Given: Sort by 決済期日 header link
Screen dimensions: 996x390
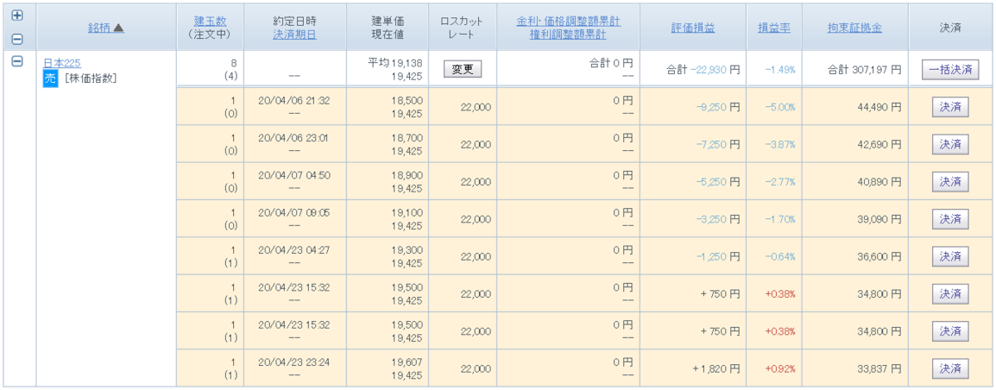Looking at the screenshot, I should coord(294,34).
